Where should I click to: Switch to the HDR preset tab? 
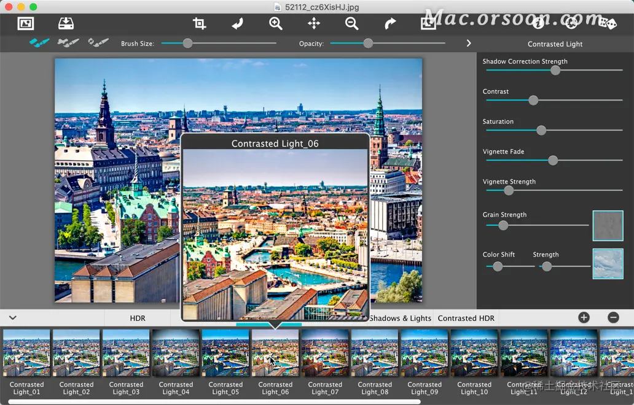[138, 318]
